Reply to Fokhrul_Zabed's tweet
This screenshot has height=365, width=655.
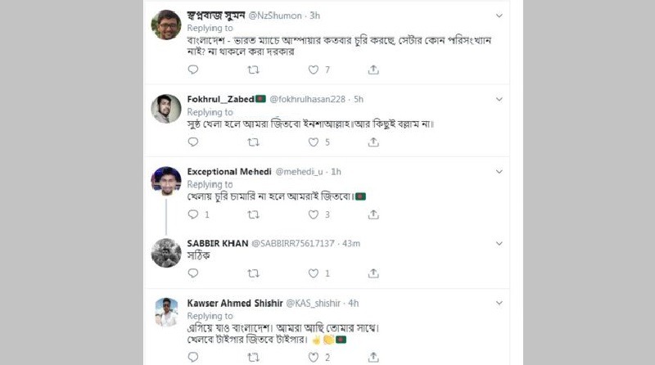click(192, 142)
